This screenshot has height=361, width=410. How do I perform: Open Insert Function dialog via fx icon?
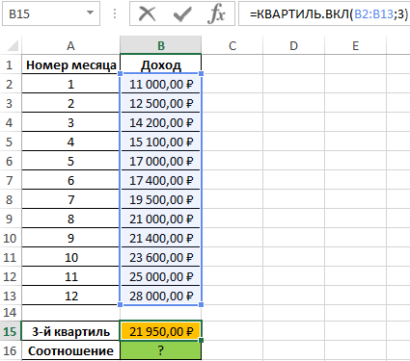click(x=216, y=14)
